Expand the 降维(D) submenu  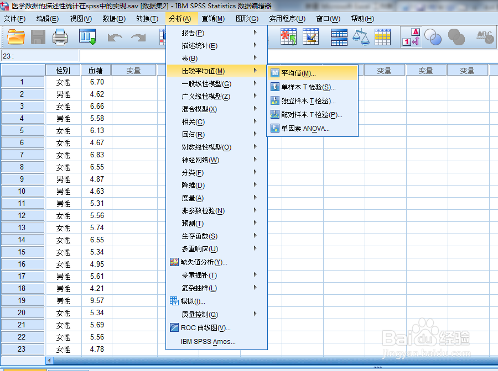[x=216, y=185]
